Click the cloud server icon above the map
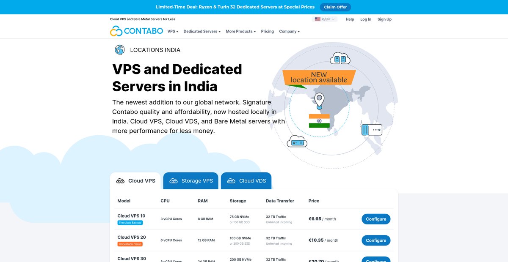This screenshot has height=262, width=508. (340, 58)
